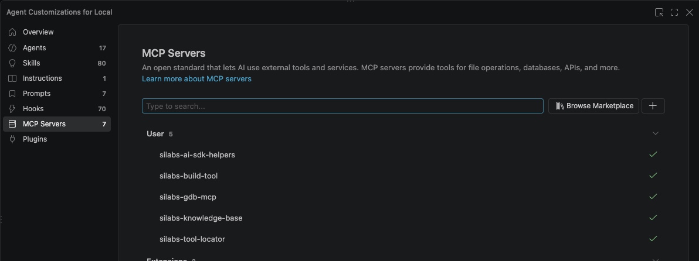Screen dimensions: 699x261
Task: Select the MCP Servers sidebar item
Action: 57,123
